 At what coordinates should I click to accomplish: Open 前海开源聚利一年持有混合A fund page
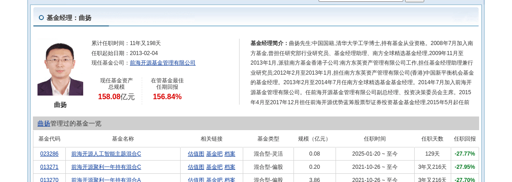(106, 179)
